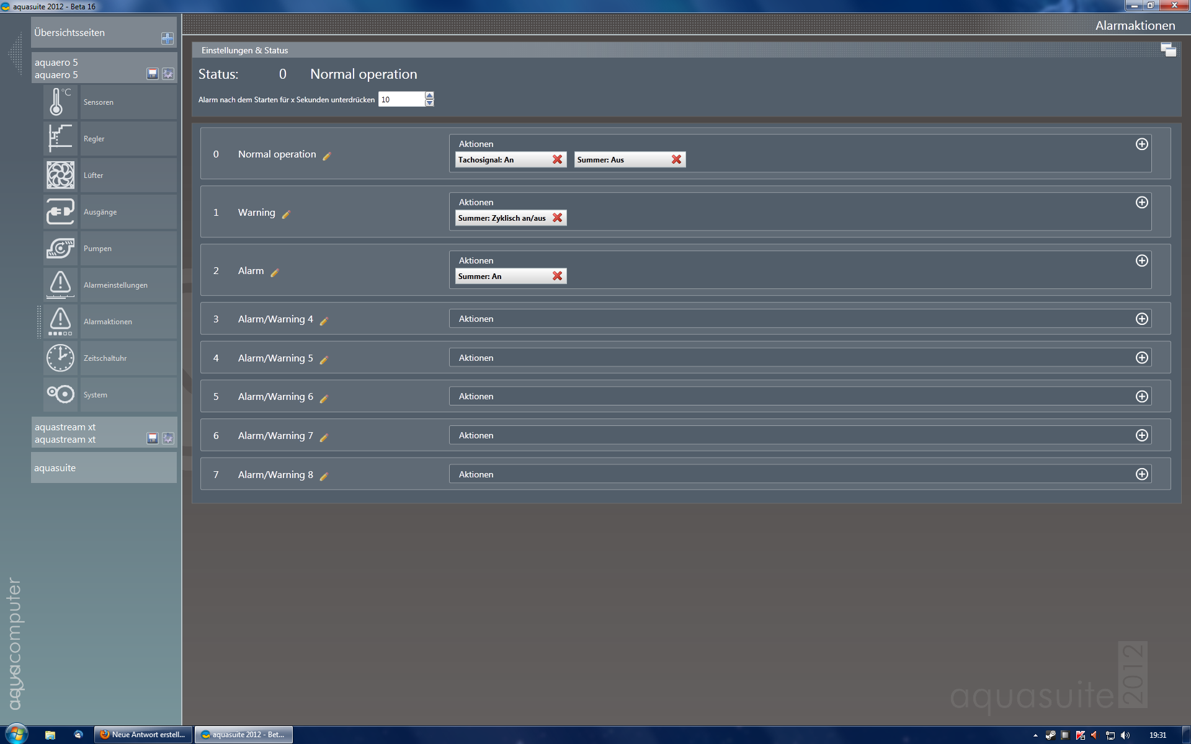Viewport: 1191px width, 744px height.
Task: Open the Regler controller icon
Action: tap(60, 138)
